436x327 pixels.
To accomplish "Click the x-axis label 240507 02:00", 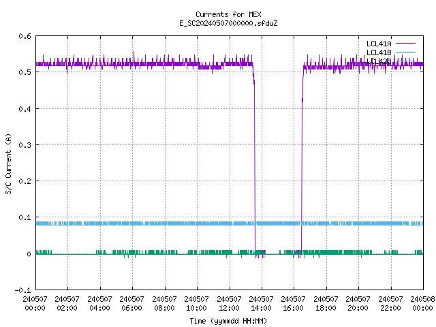I will coord(67,303).
